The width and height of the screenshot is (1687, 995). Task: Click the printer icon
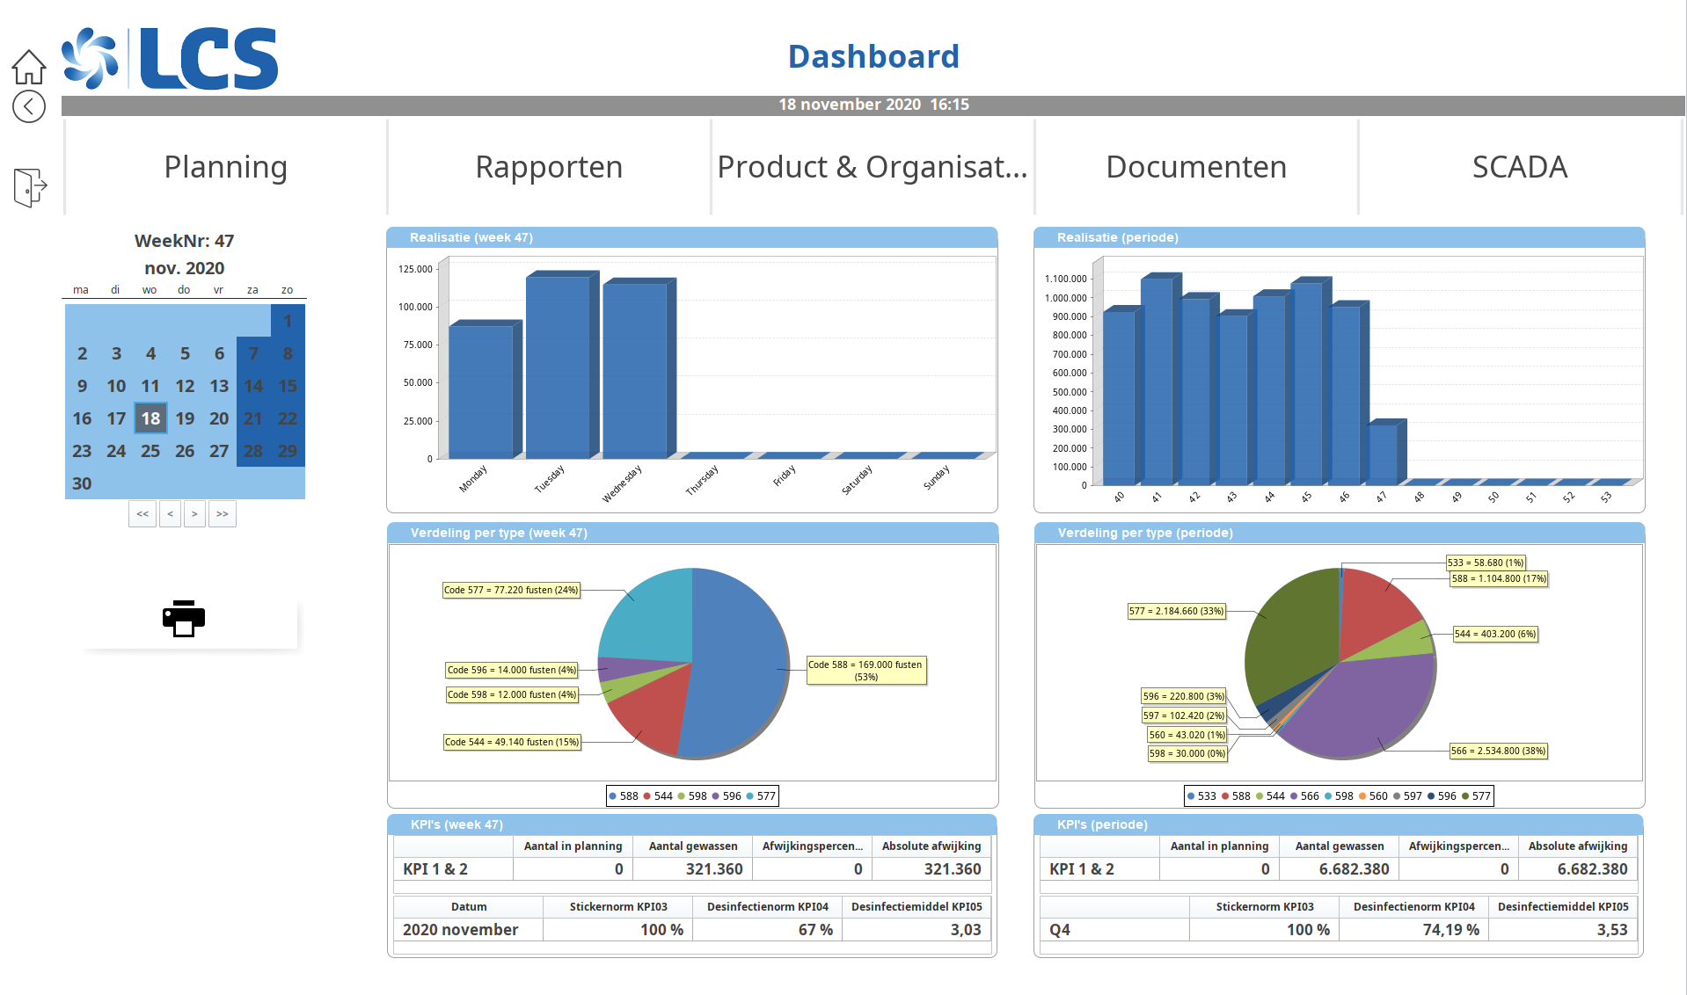pos(184,619)
